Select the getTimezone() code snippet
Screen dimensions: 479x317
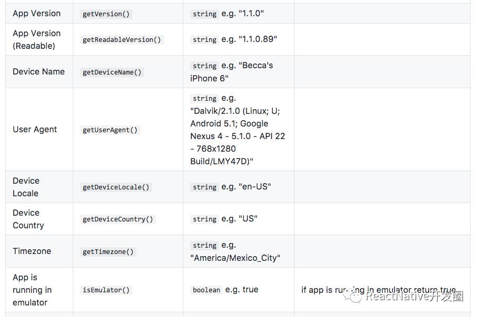click(x=108, y=252)
